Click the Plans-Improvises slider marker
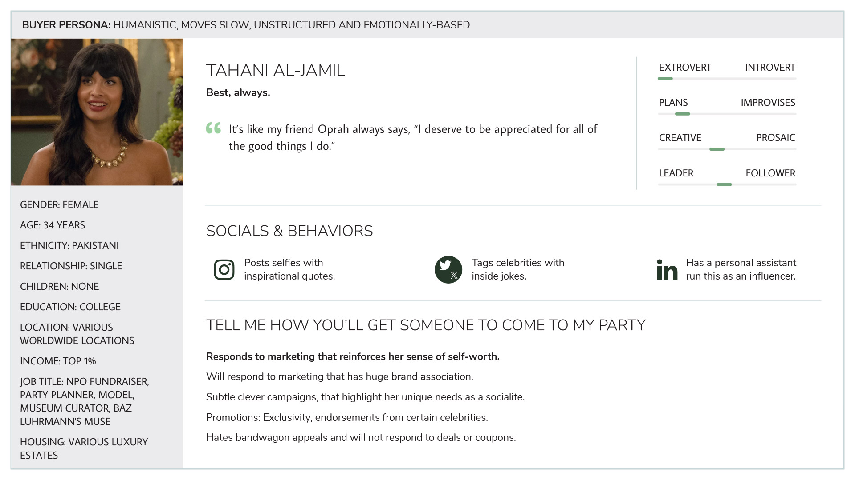The image size is (855, 480). (682, 114)
